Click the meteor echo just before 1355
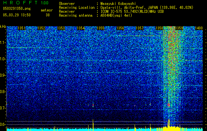The height and width of the screenshot is (131, 207). click(93, 105)
